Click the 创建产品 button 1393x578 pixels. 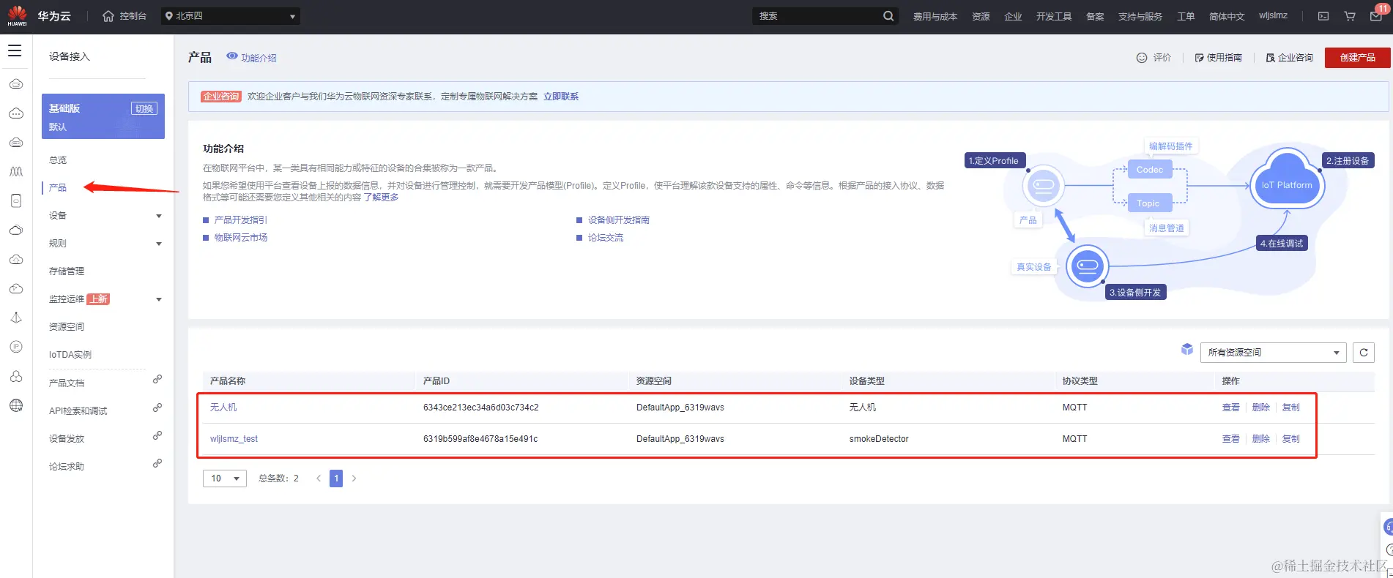[x=1357, y=58]
